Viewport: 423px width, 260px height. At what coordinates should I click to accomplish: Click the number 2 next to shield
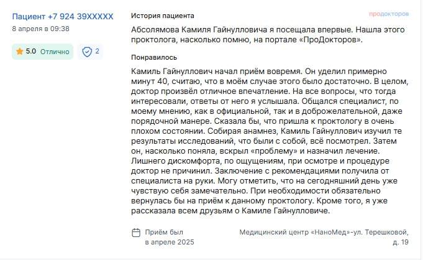click(97, 51)
